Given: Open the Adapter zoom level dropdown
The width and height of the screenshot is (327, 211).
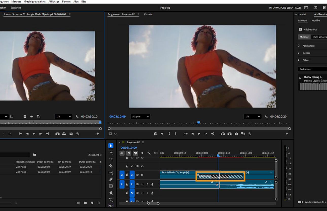Looking at the screenshot, I should point(140,116).
